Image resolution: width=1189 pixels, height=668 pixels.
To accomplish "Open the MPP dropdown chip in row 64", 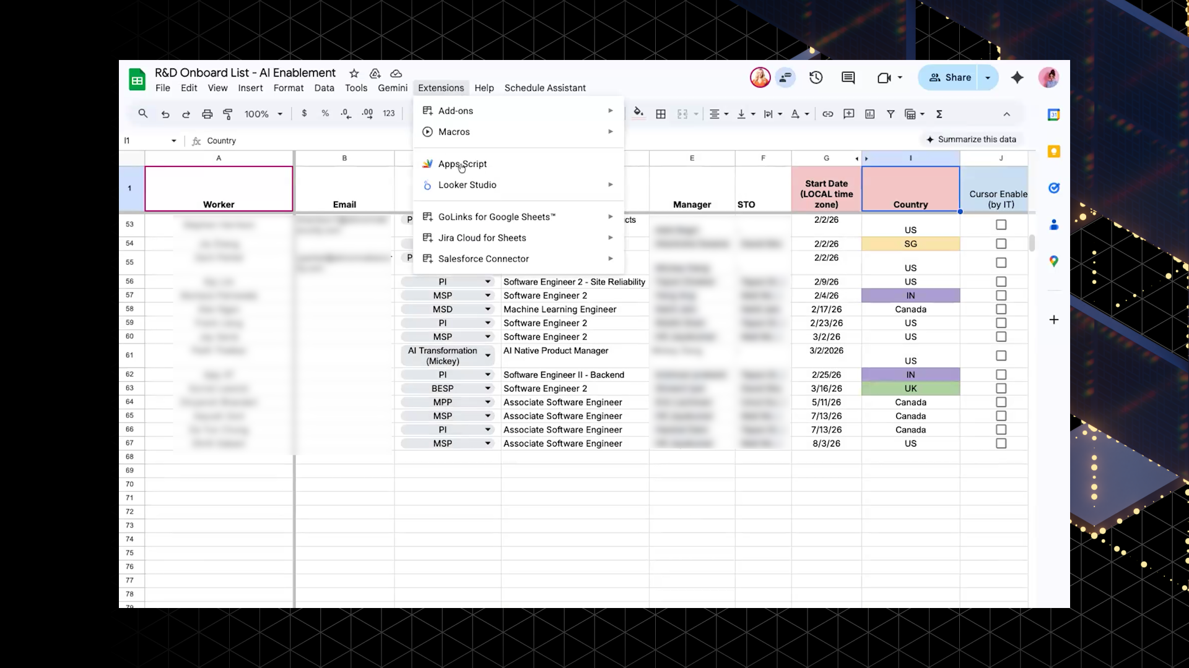I will point(448,402).
